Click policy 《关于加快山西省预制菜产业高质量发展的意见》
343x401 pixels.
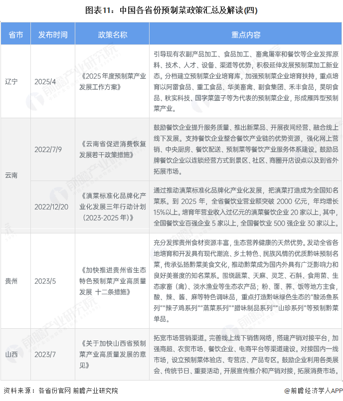pos(113,354)
